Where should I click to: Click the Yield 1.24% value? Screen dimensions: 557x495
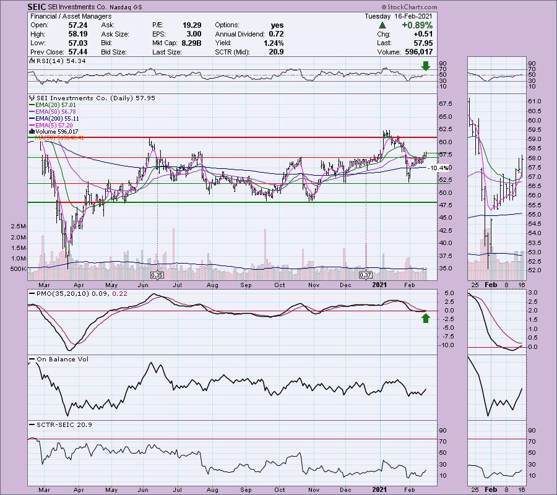[x=274, y=43]
